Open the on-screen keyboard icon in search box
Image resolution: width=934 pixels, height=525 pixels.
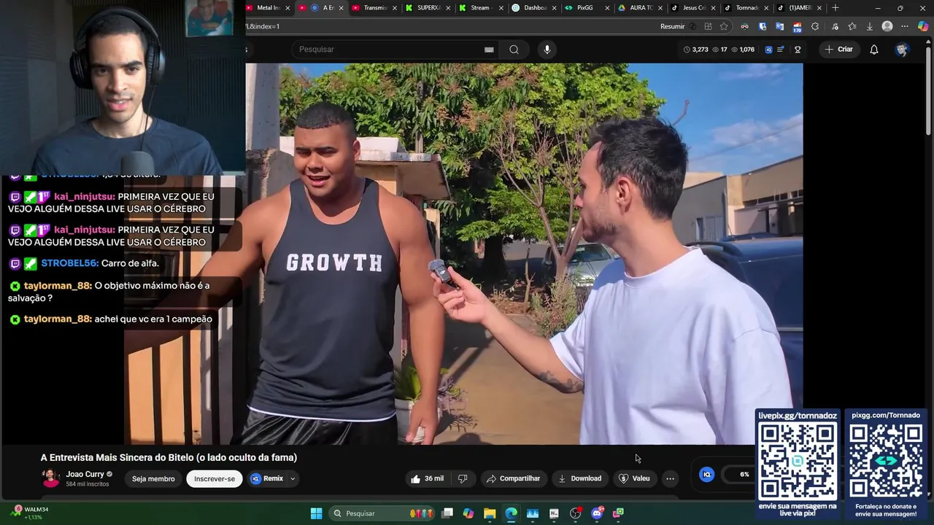point(489,50)
